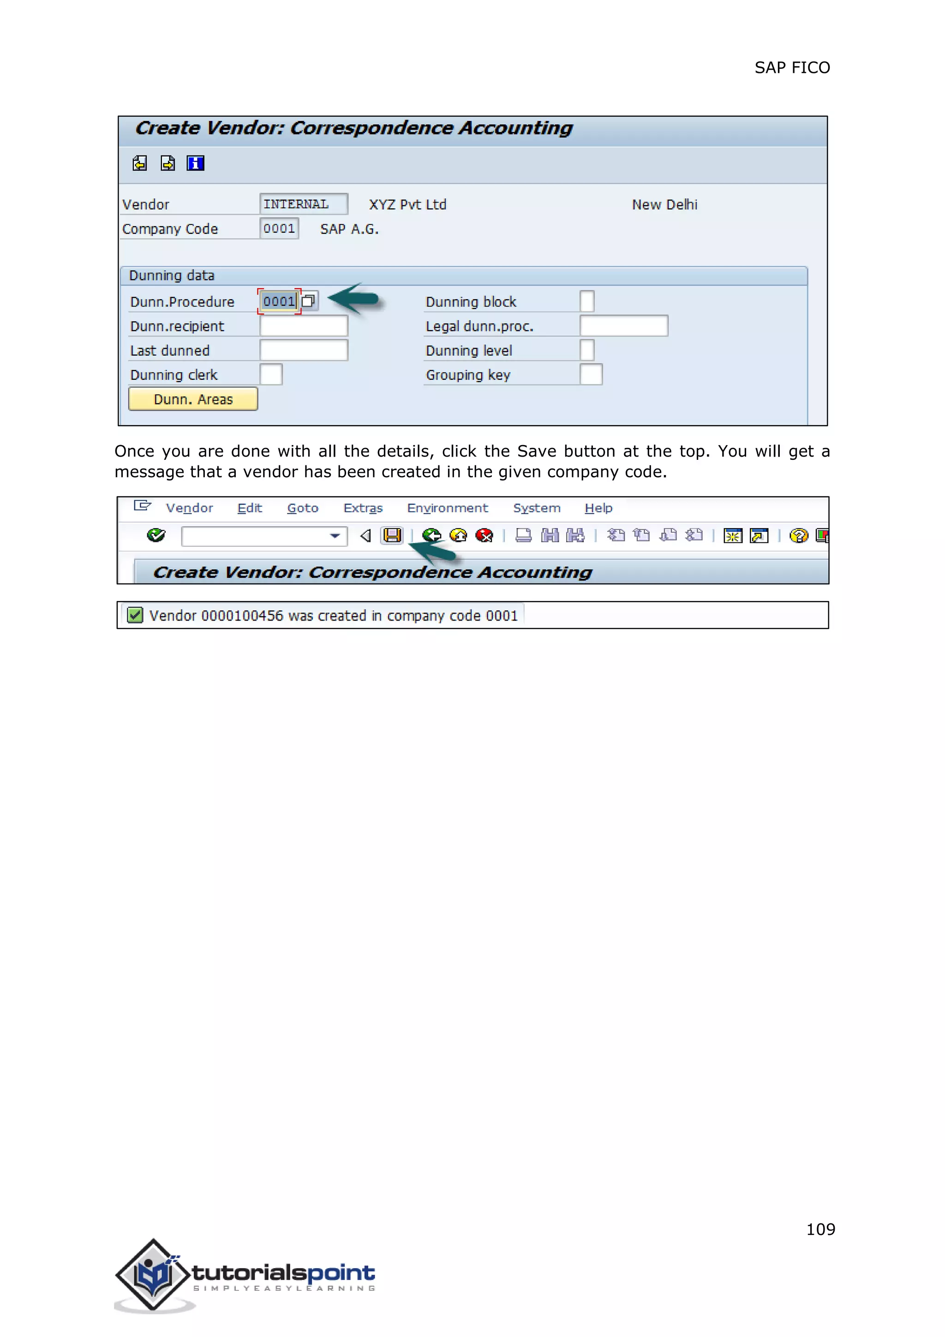
Task: Click the Vendor field showing INTERNAL
Action: pos(304,205)
